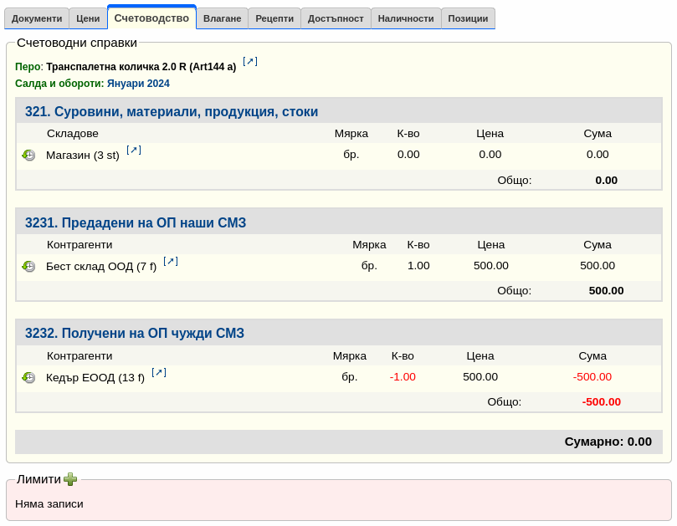Click the history clock icon beside Магазин
677x526 pixels.
point(28,156)
